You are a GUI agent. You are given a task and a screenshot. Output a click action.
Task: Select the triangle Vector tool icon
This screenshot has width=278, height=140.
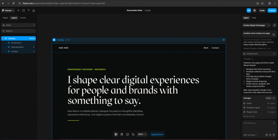(34, 11)
